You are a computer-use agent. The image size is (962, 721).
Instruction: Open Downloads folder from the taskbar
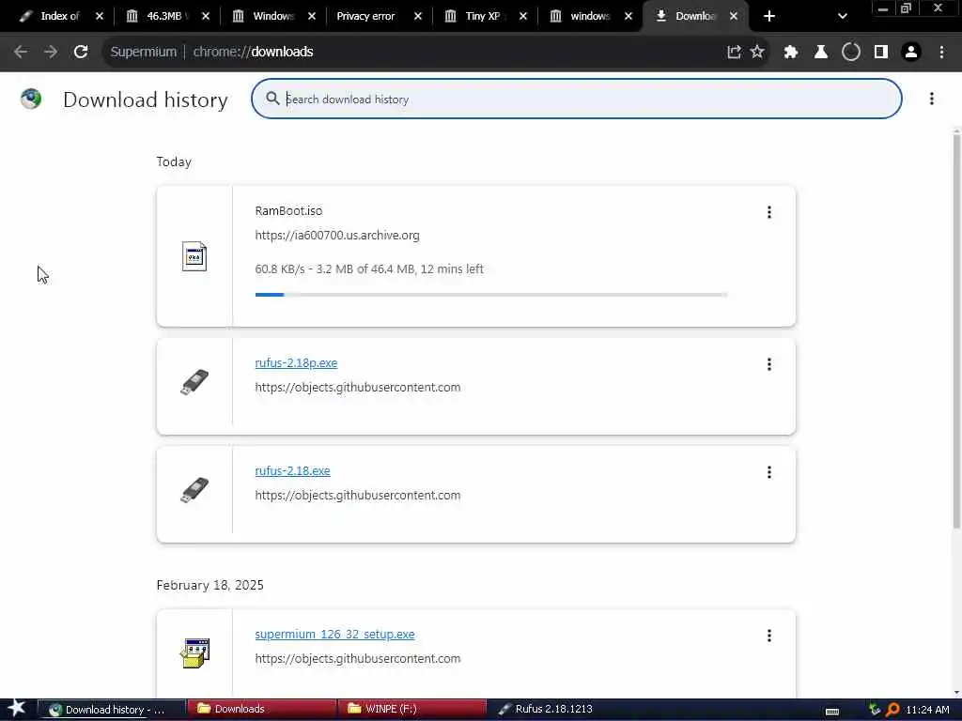point(263,710)
